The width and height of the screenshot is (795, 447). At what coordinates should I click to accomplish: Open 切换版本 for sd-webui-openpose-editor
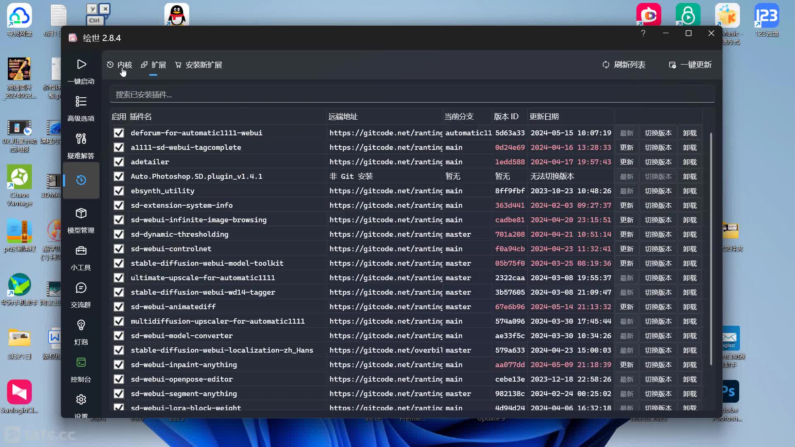pyautogui.click(x=658, y=379)
